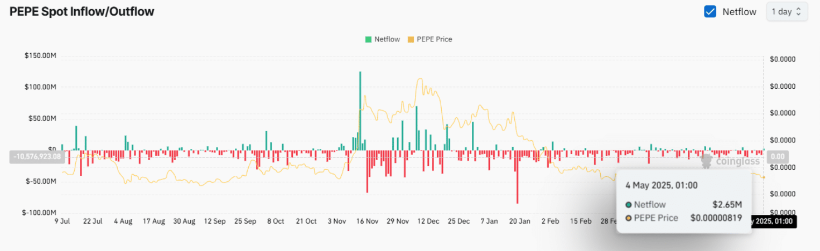Click the $50.00M y-axis label

(42, 118)
